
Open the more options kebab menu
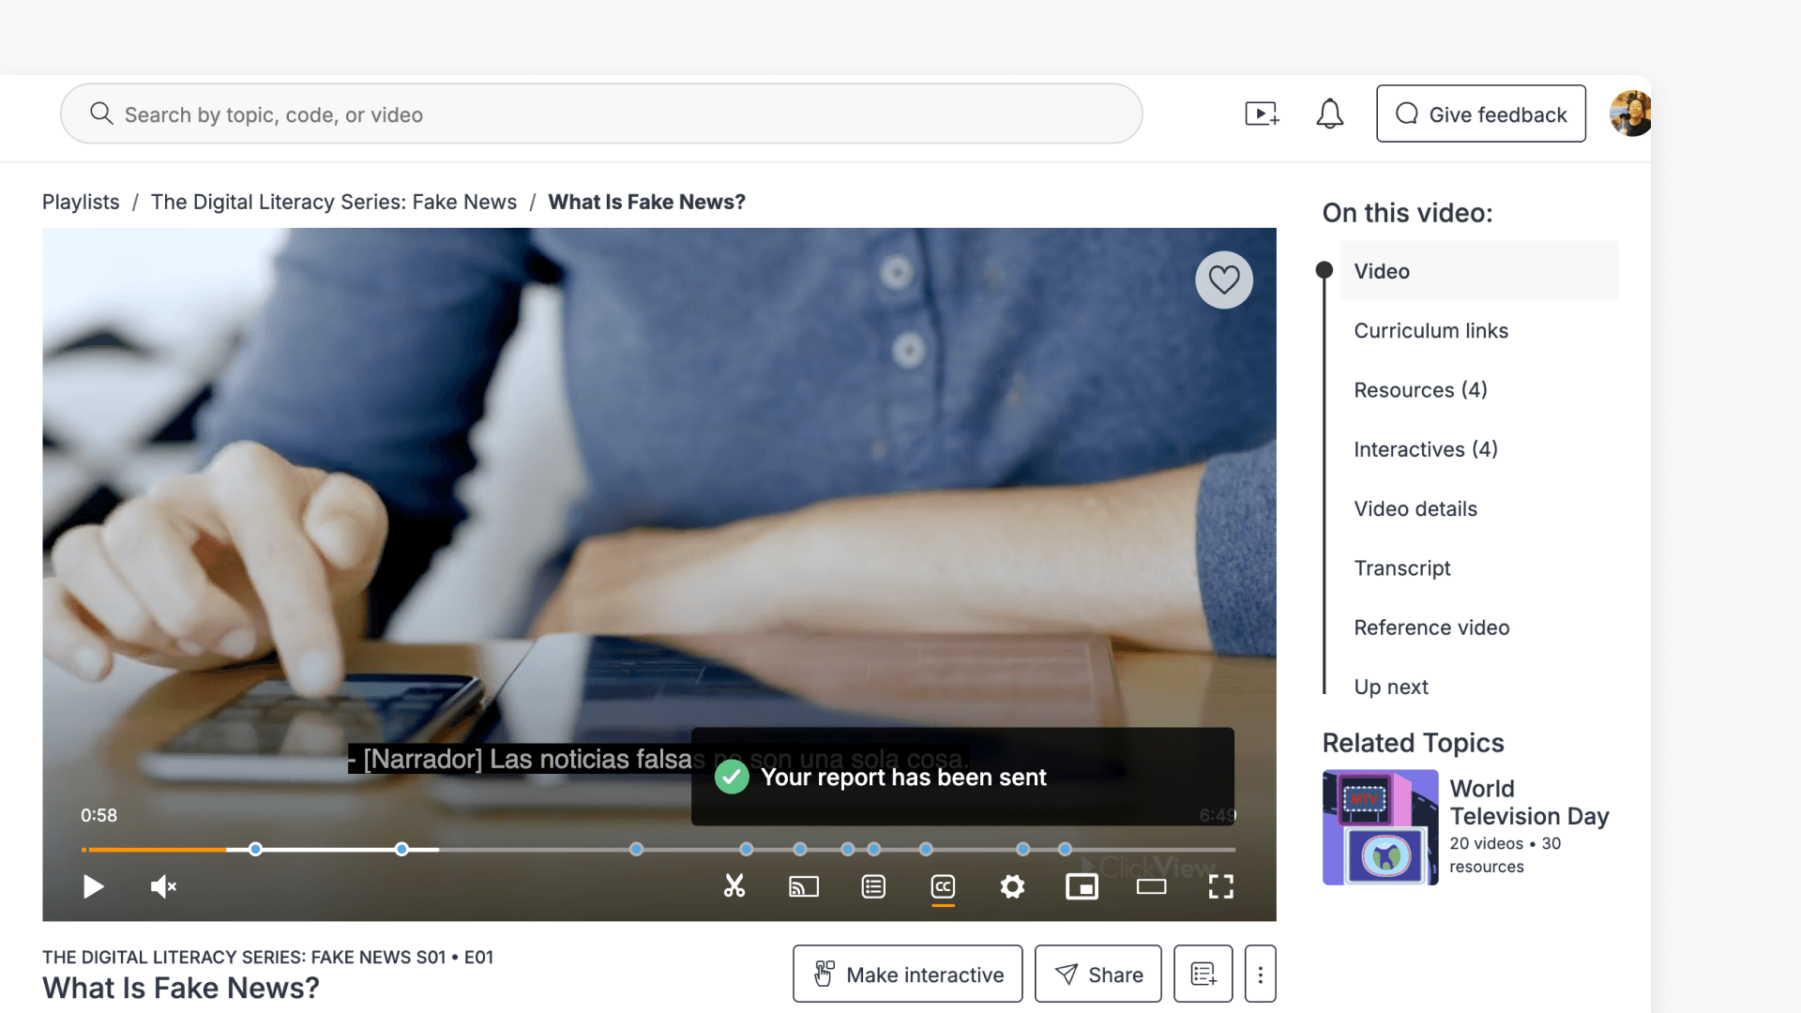click(1261, 975)
